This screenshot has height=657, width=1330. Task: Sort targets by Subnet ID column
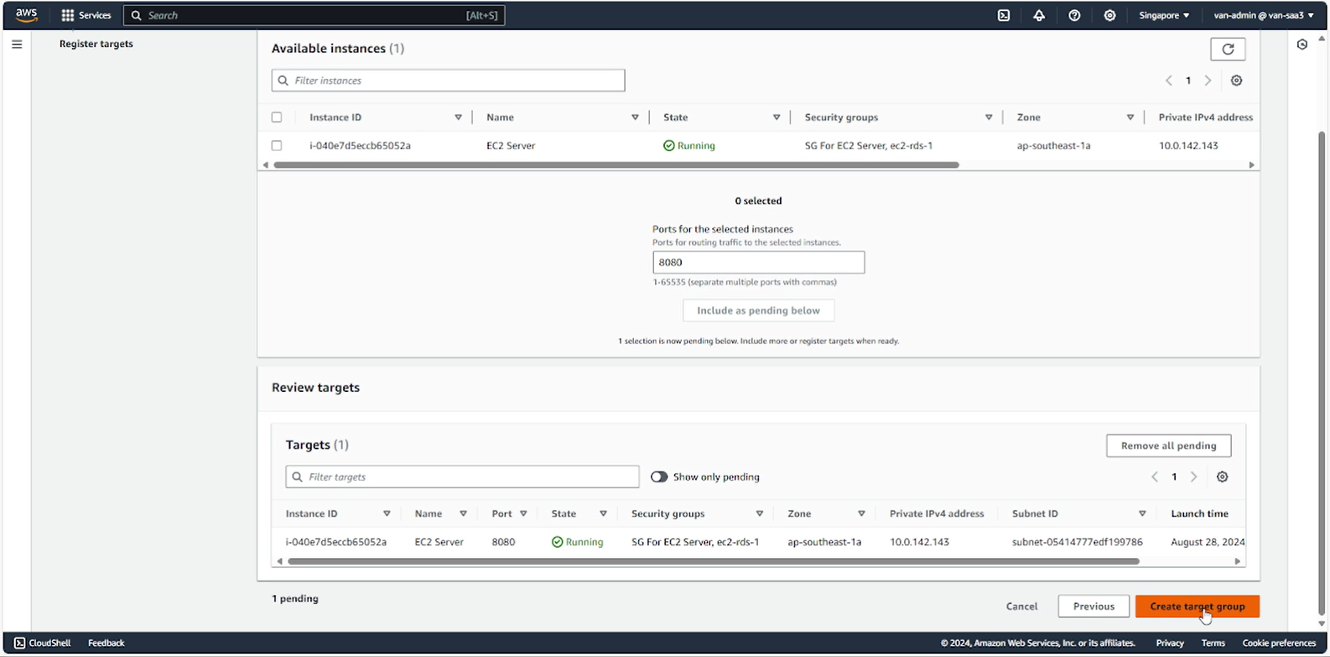(1142, 514)
